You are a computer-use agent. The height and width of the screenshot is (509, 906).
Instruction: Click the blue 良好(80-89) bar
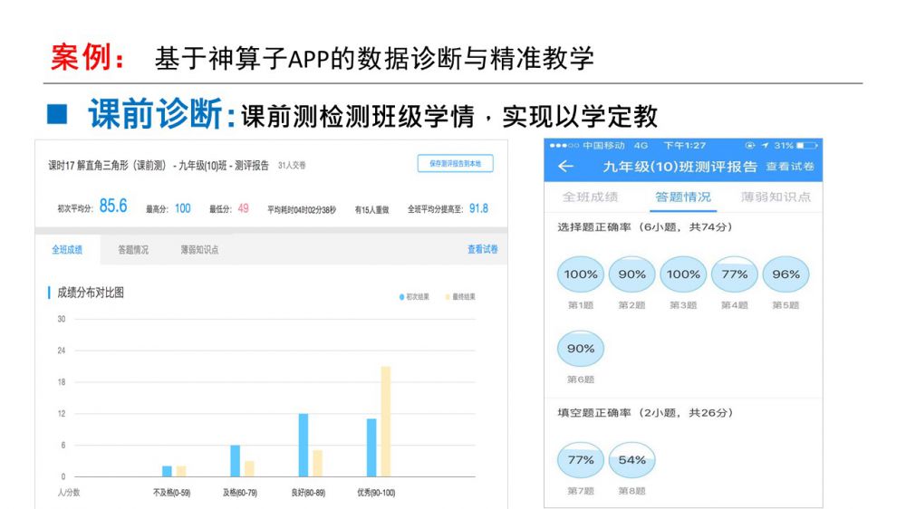pyautogui.click(x=304, y=445)
